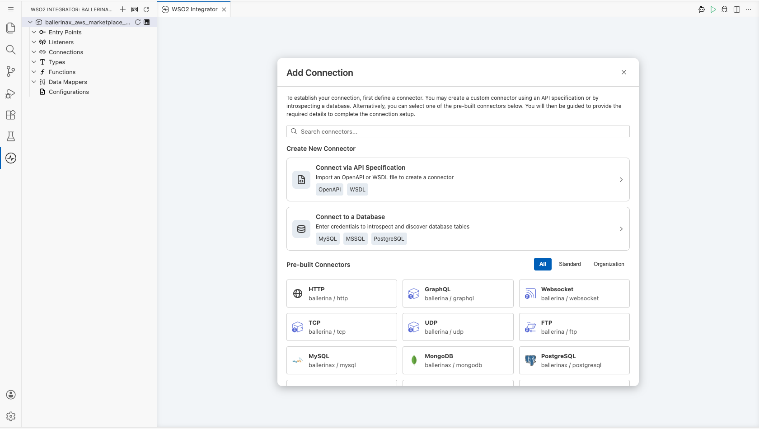This screenshot has width=759, height=429.
Task: Click the Pre-built Connectors heading
Action: [318, 265]
